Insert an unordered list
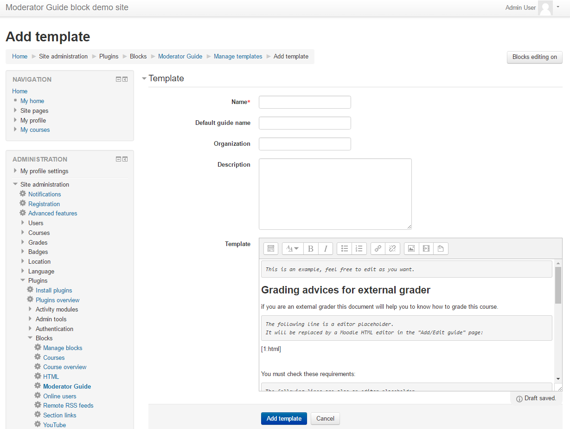 click(344, 248)
